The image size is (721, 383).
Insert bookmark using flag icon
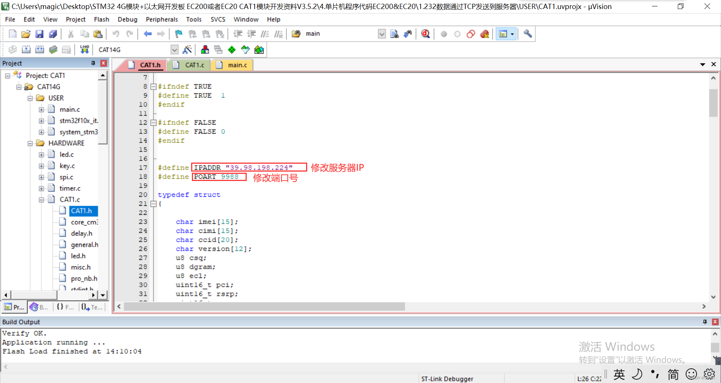pos(179,34)
